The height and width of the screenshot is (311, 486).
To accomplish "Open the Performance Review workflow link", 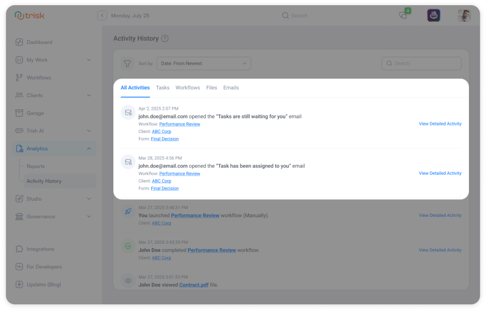I will (179, 124).
